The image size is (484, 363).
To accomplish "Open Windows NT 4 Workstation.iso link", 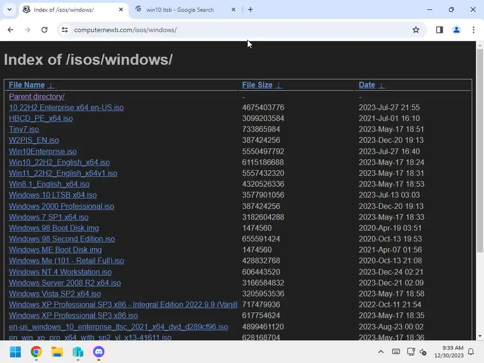I will (60, 272).
